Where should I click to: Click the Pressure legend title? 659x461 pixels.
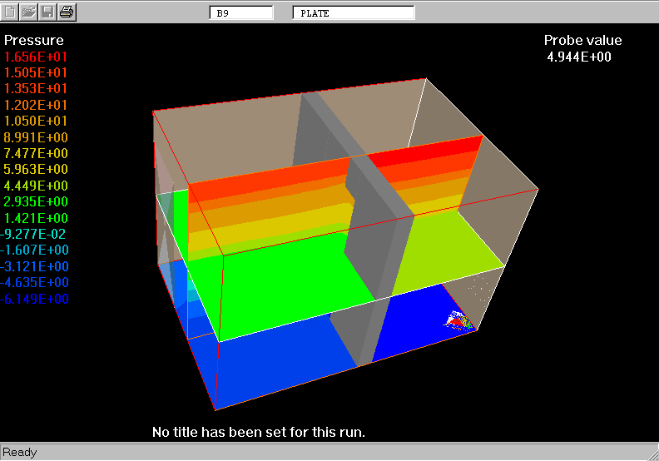coord(34,40)
